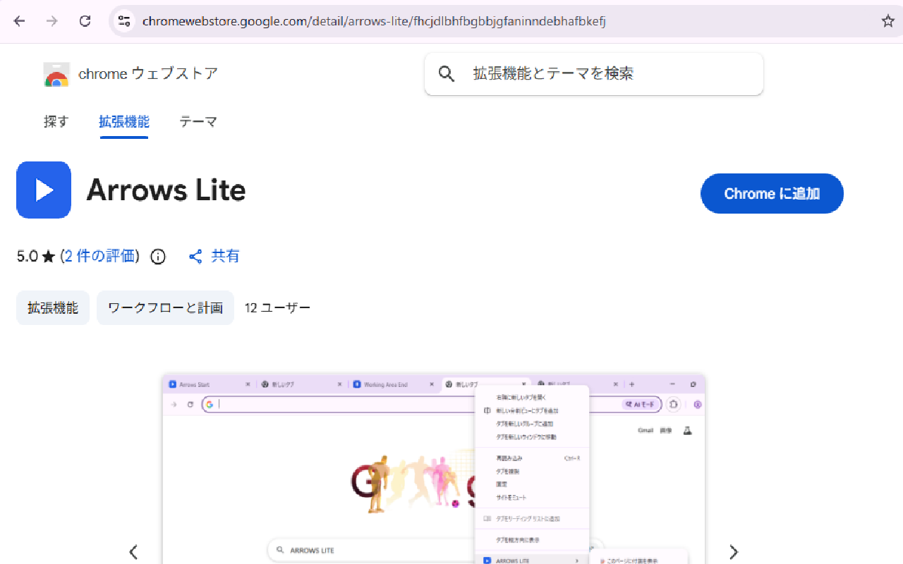
Task: Switch to the 探す tab
Action: (56, 121)
